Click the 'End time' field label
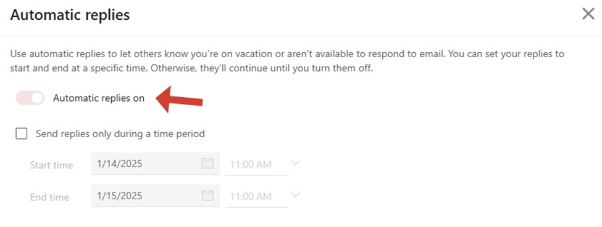Screen dimensions: 602x227 point(49,197)
